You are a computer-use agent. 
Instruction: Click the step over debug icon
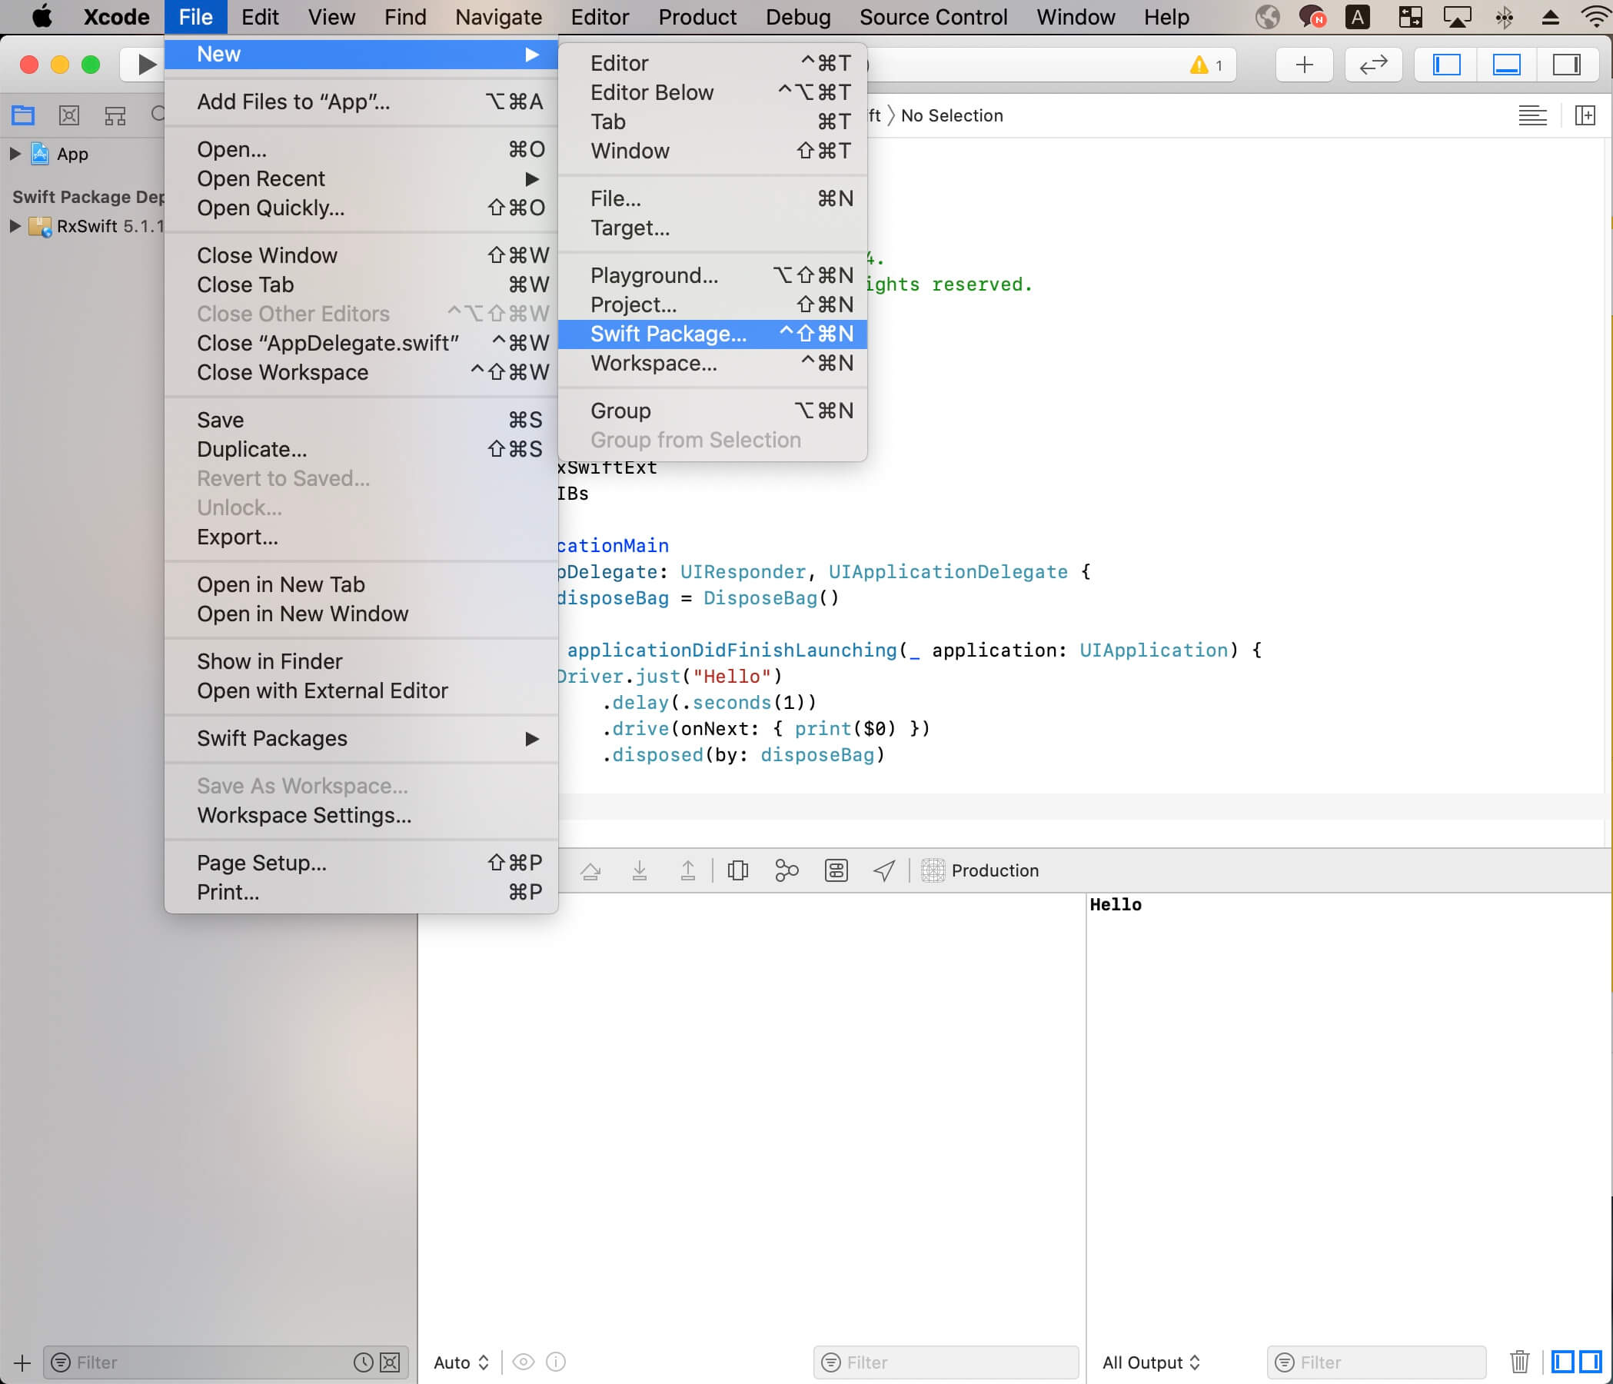point(591,870)
